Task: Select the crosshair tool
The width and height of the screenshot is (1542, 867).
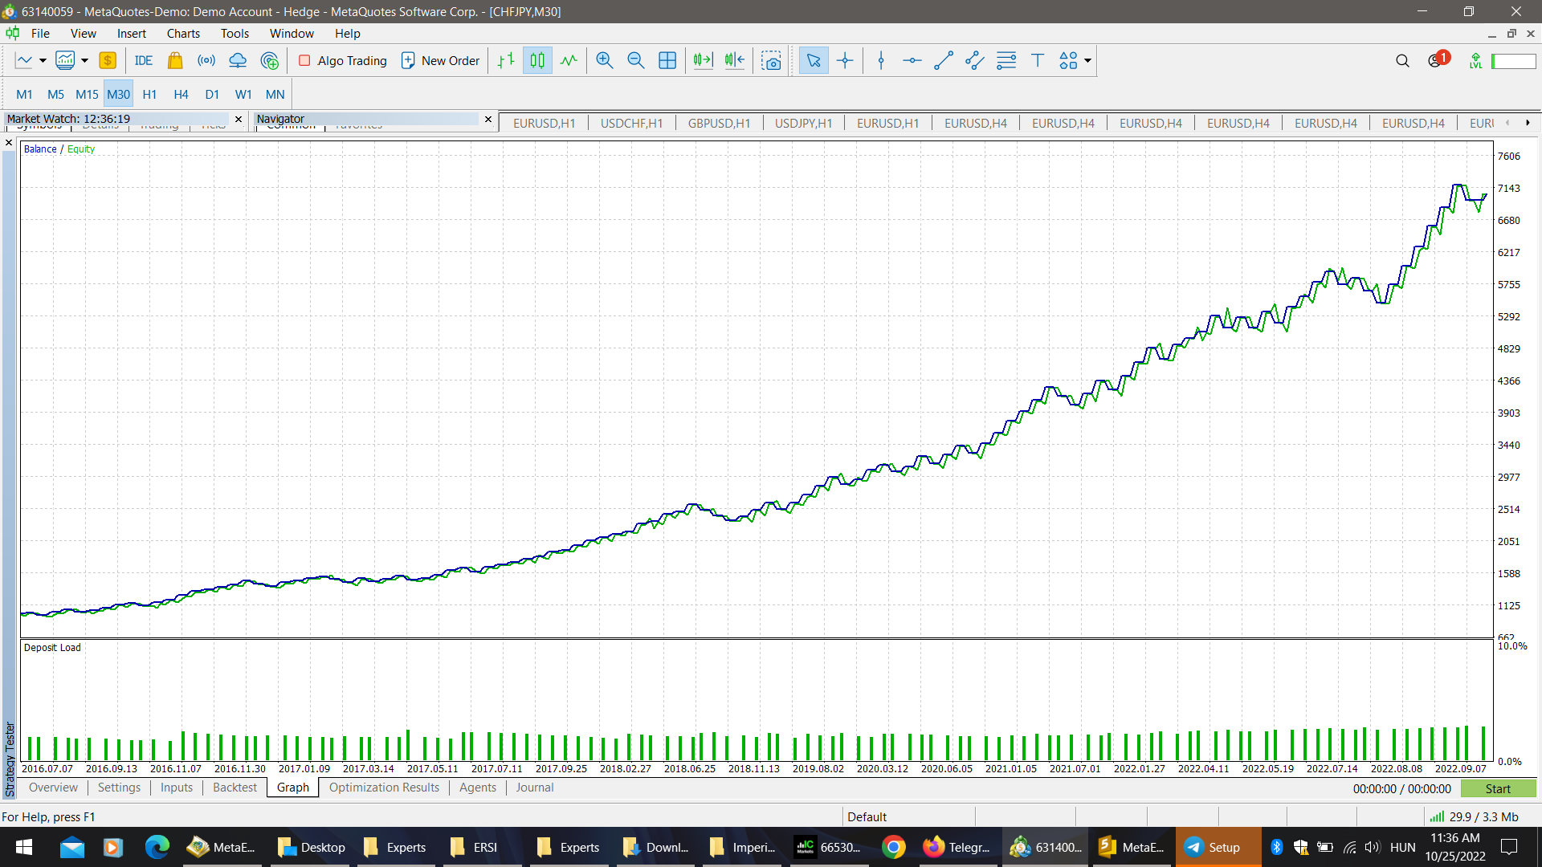Action: coord(845,60)
